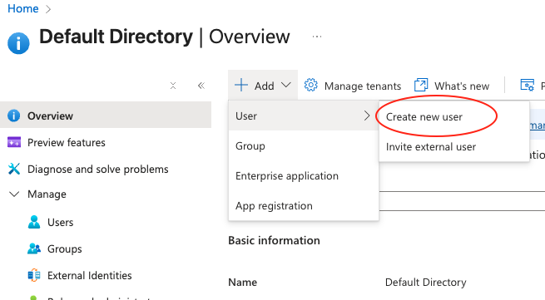Click the Name field label

tap(243, 283)
